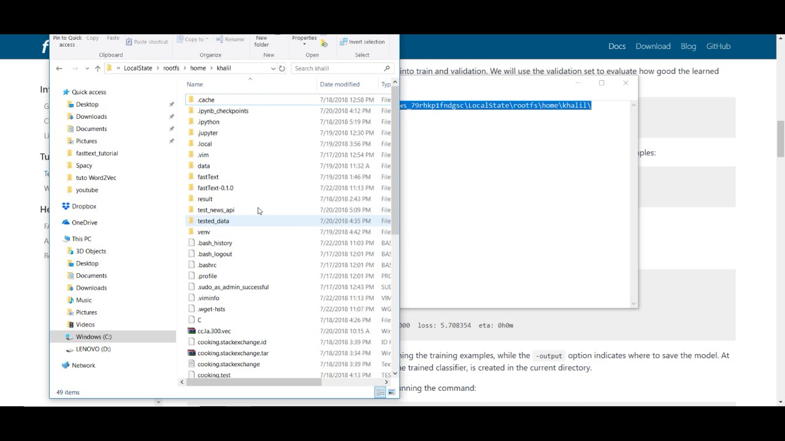Screen dimensions: 785x441
Task: Open Videos folder under This PC
Action: pos(85,325)
